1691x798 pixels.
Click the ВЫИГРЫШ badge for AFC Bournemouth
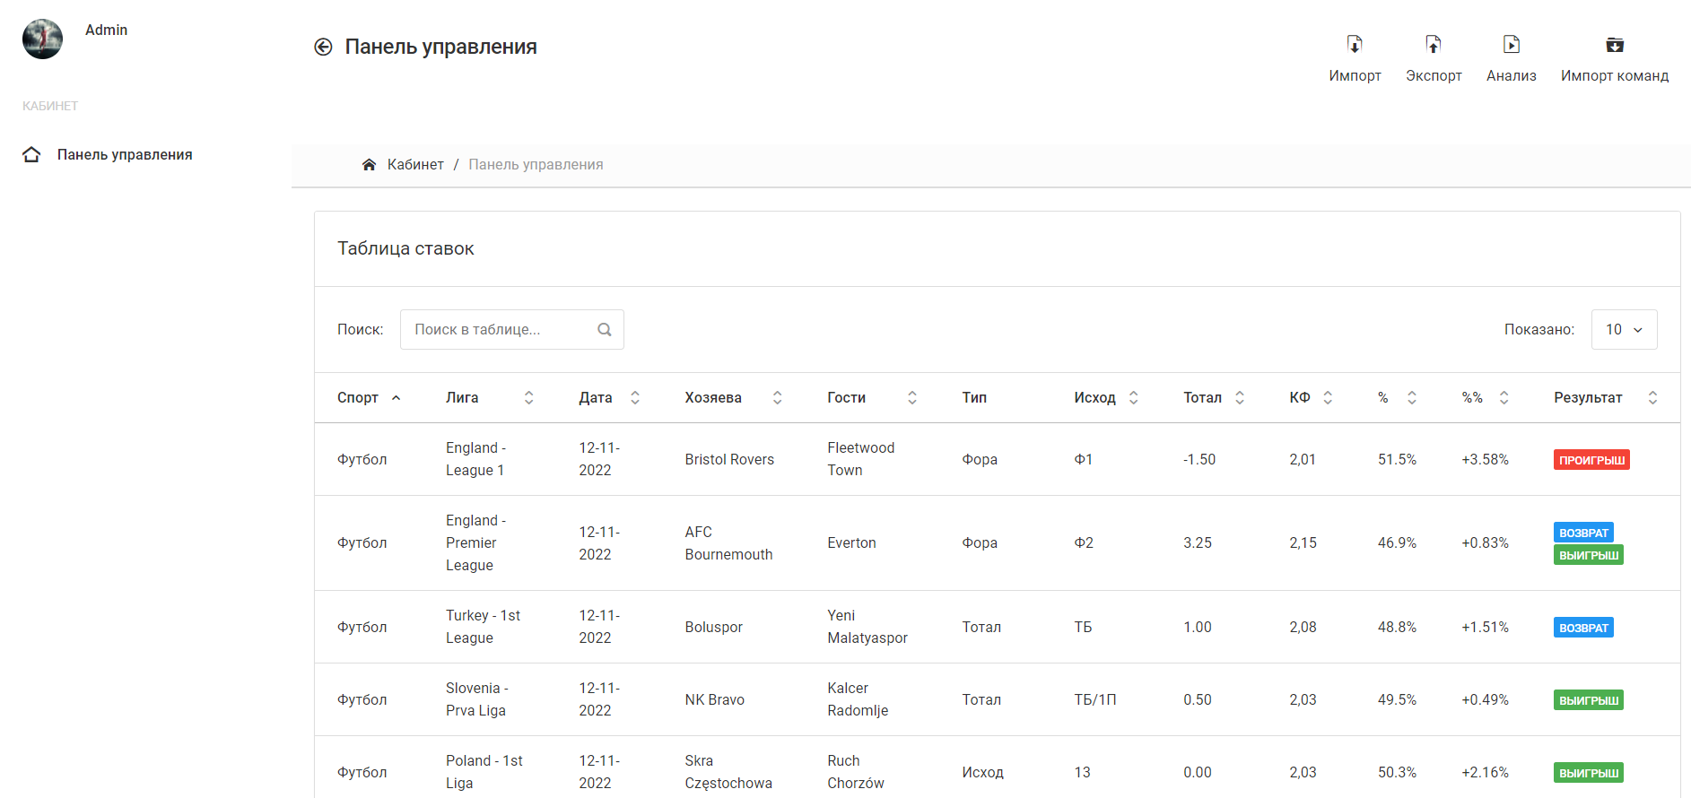pos(1589,555)
